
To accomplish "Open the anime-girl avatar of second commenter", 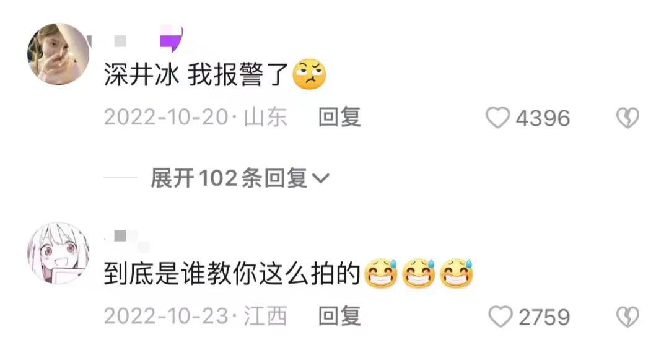I will pos(58,253).
